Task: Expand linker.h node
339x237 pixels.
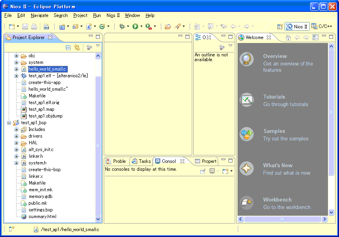Action: [x=16, y=156]
